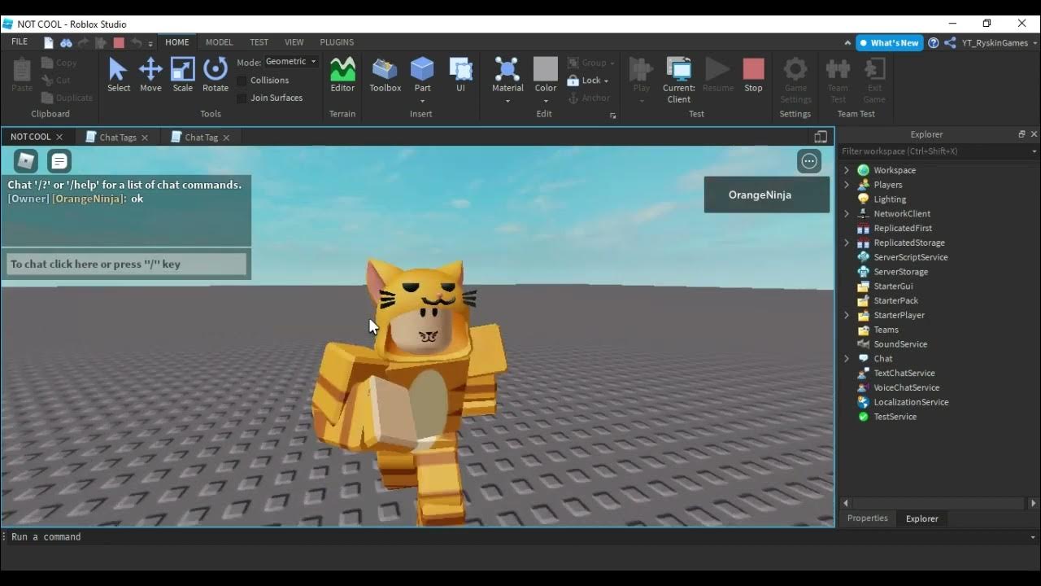The height and width of the screenshot is (586, 1041).
Task: Close the NOT COOL tab
Action: pyautogui.click(x=59, y=138)
